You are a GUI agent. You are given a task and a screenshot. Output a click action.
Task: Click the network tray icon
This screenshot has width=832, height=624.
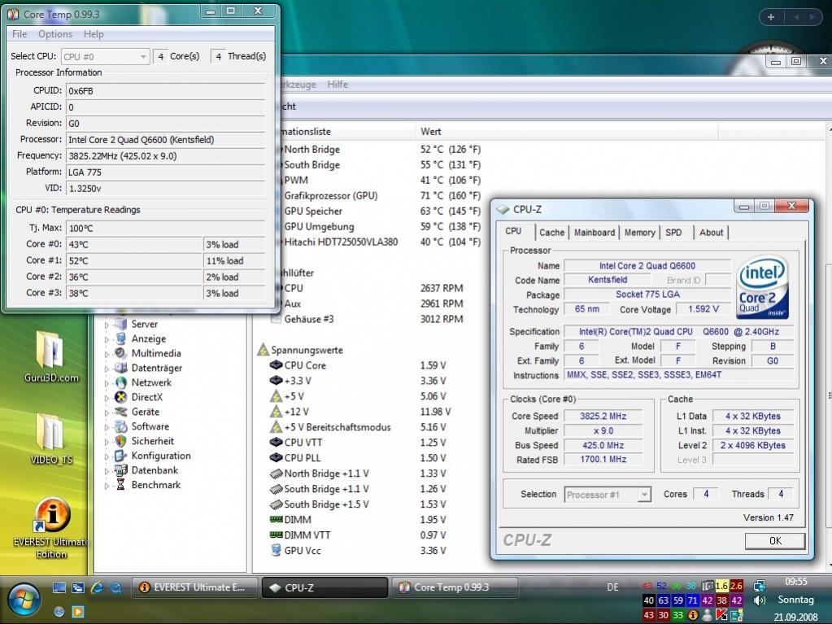(x=760, y=586)
